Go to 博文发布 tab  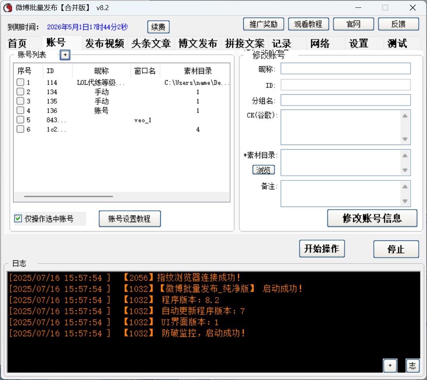(198, 43)
